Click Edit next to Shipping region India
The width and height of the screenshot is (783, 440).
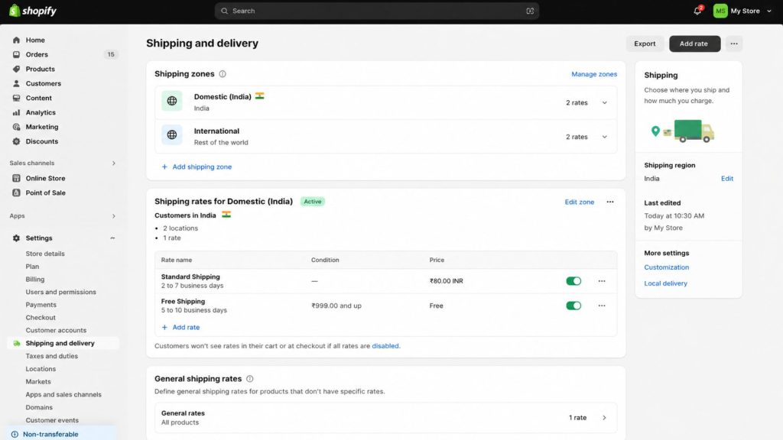[726, 178]
